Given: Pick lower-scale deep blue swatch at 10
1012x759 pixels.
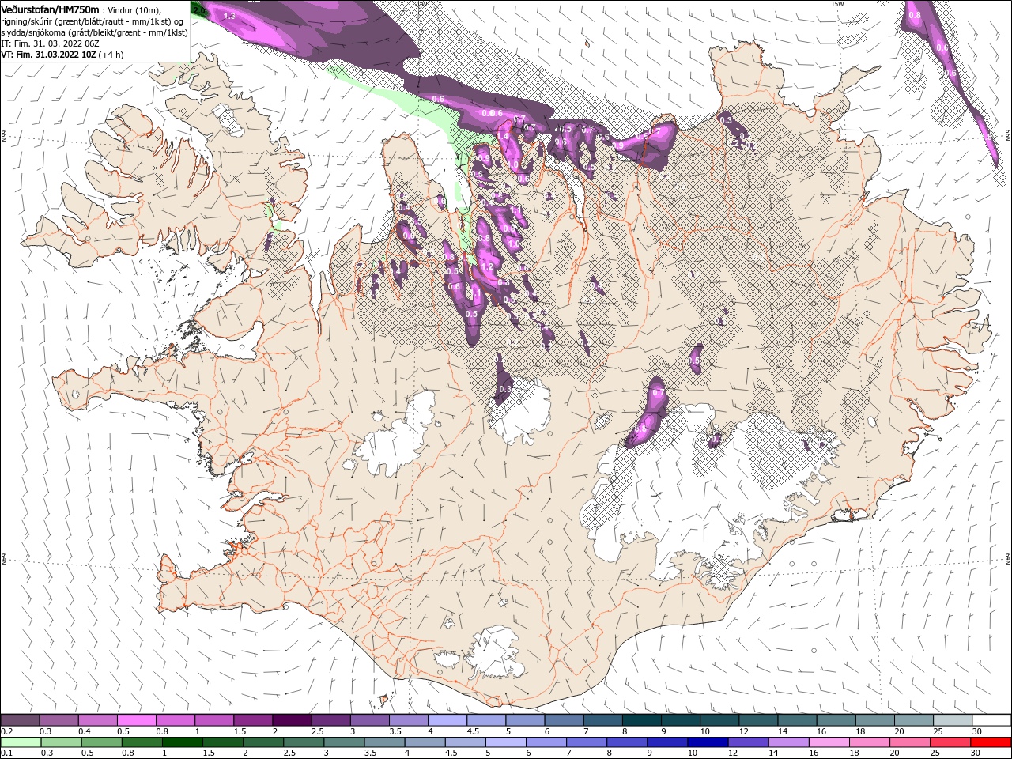Looking at the screenshot, I should pos(706,742).
